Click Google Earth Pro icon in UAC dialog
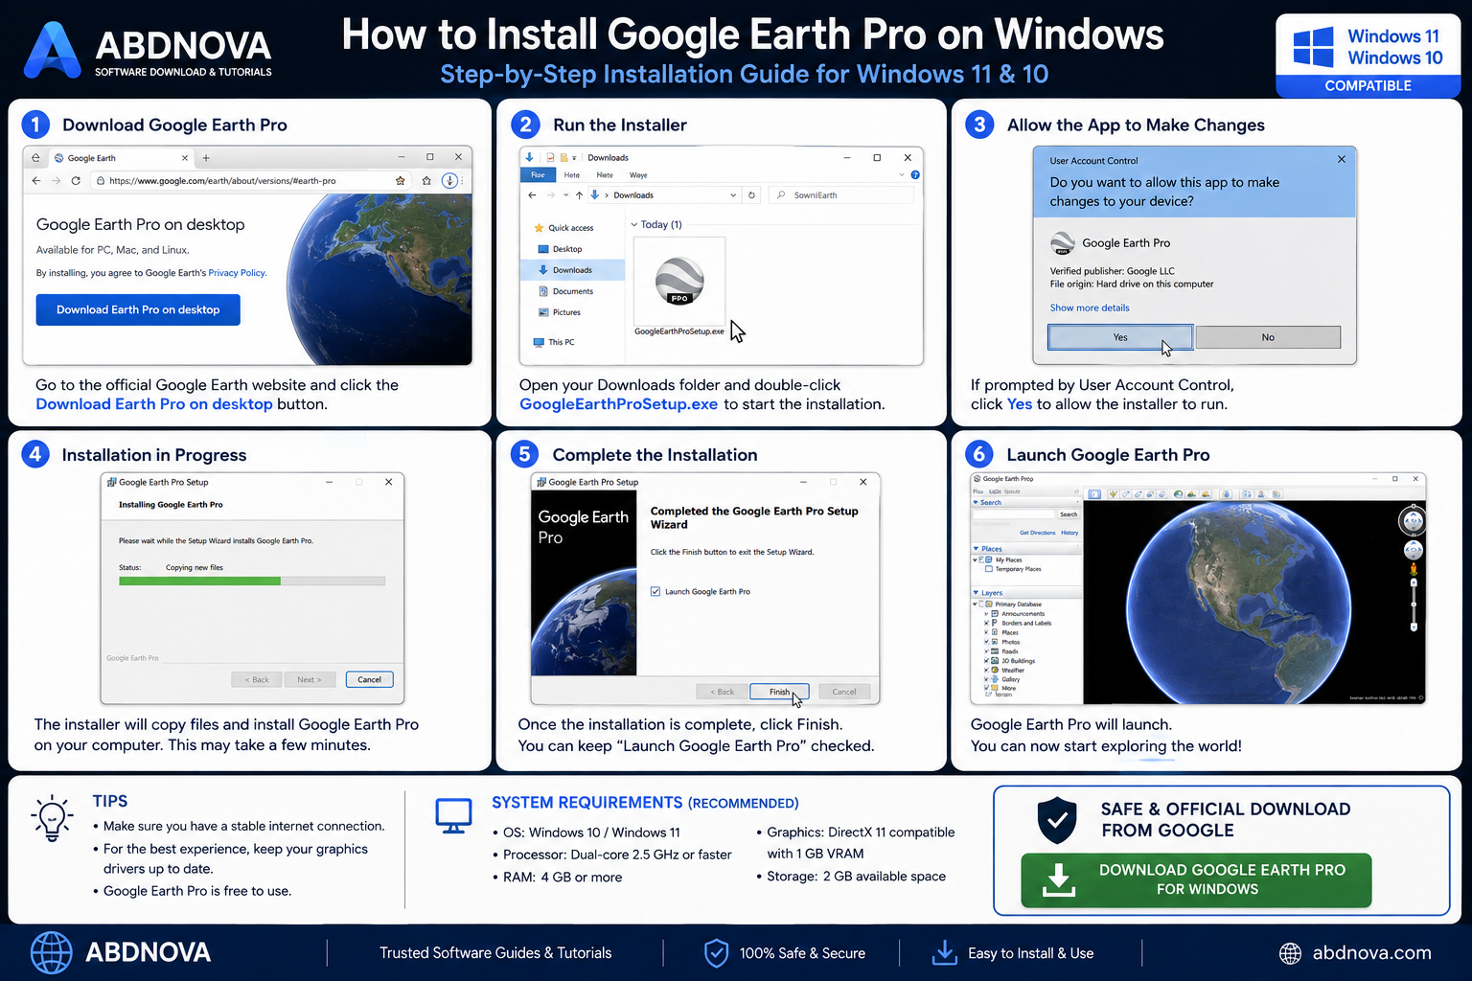 click(1063, 243)
